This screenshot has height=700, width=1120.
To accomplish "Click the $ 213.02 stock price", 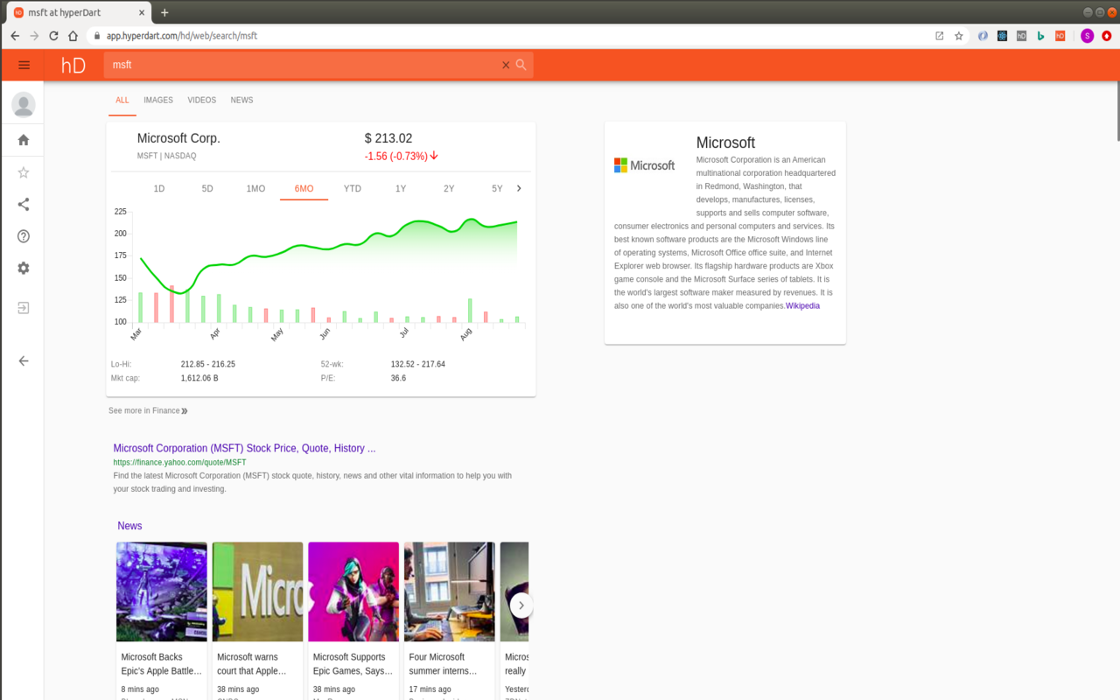I will (x=388, y=138).
